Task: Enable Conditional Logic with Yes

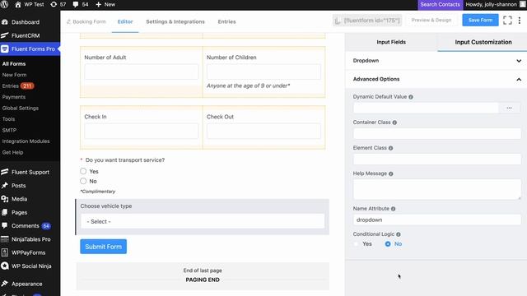Action: coord(357,244)
